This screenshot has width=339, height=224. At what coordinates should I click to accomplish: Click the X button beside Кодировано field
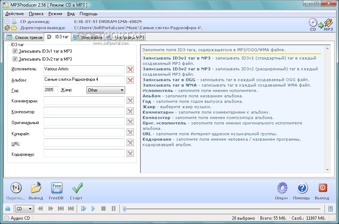(x=130, y=154)
